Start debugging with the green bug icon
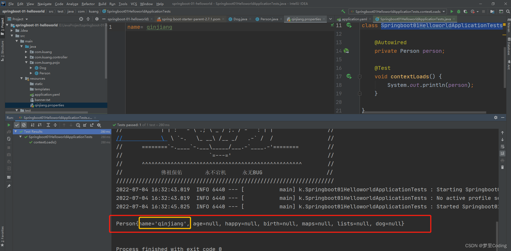Image resolution: width=511 pixels, height=251 pixels. pos(459,11)
